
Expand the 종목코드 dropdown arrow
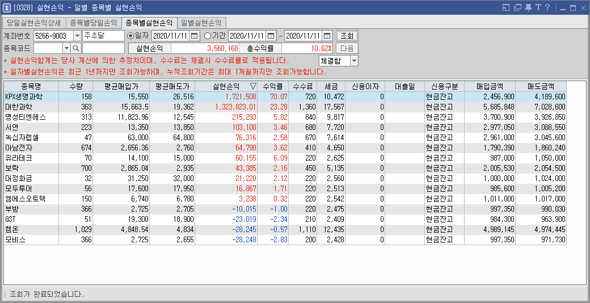pyautogui.click(x=66, y=48)
